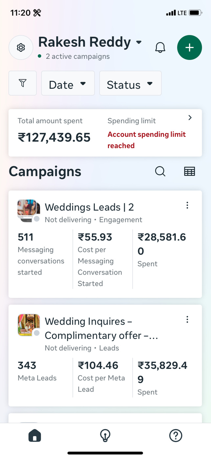Go to the home tab

pyautogui.click(x=35, y=436)
